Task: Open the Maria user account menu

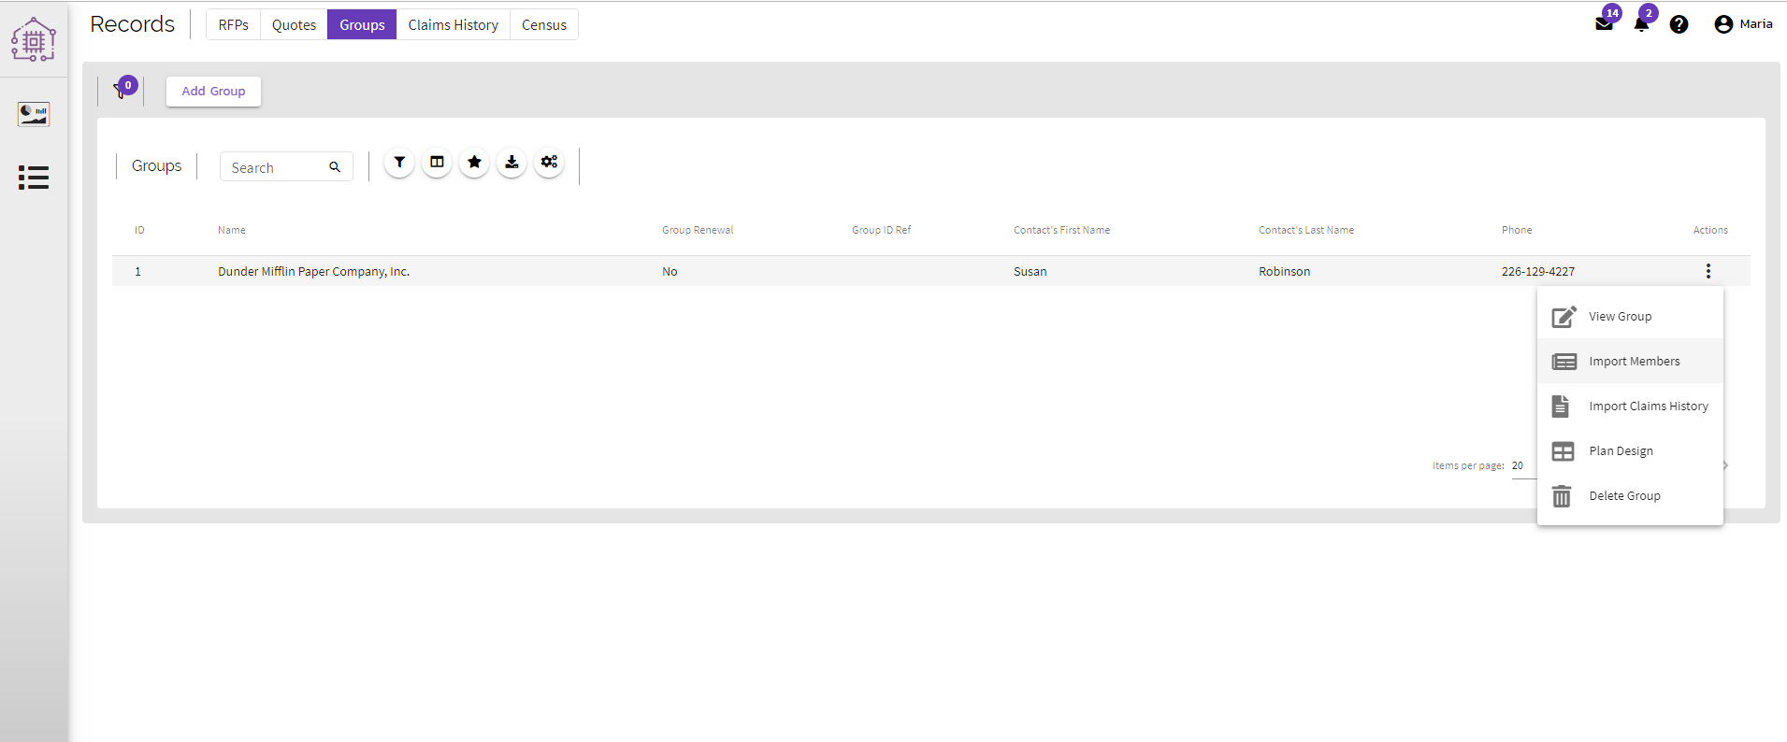Action: point(1743,24)
